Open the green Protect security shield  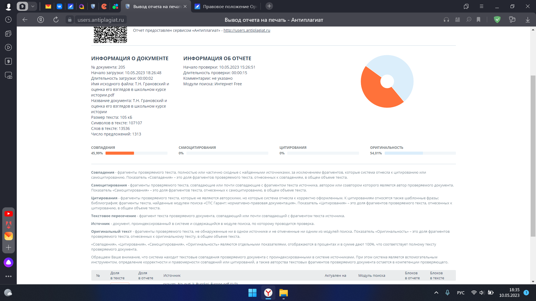(497, 20)
